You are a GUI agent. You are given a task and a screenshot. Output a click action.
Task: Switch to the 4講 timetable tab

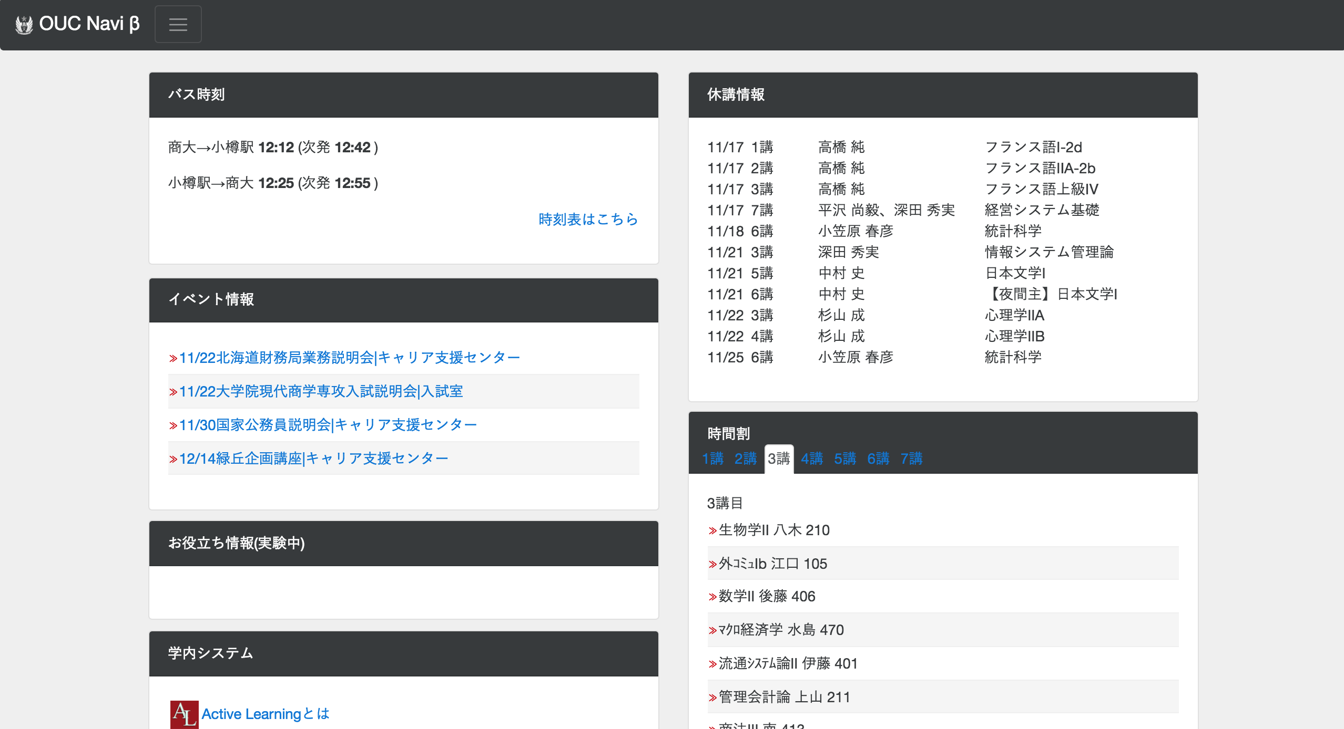tap(812, 459)
